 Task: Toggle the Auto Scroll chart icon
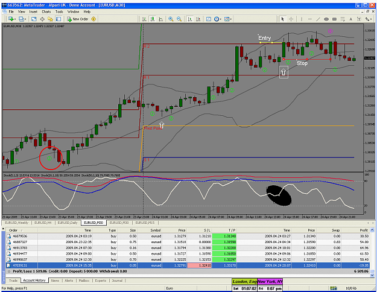[x=190, y=19]
